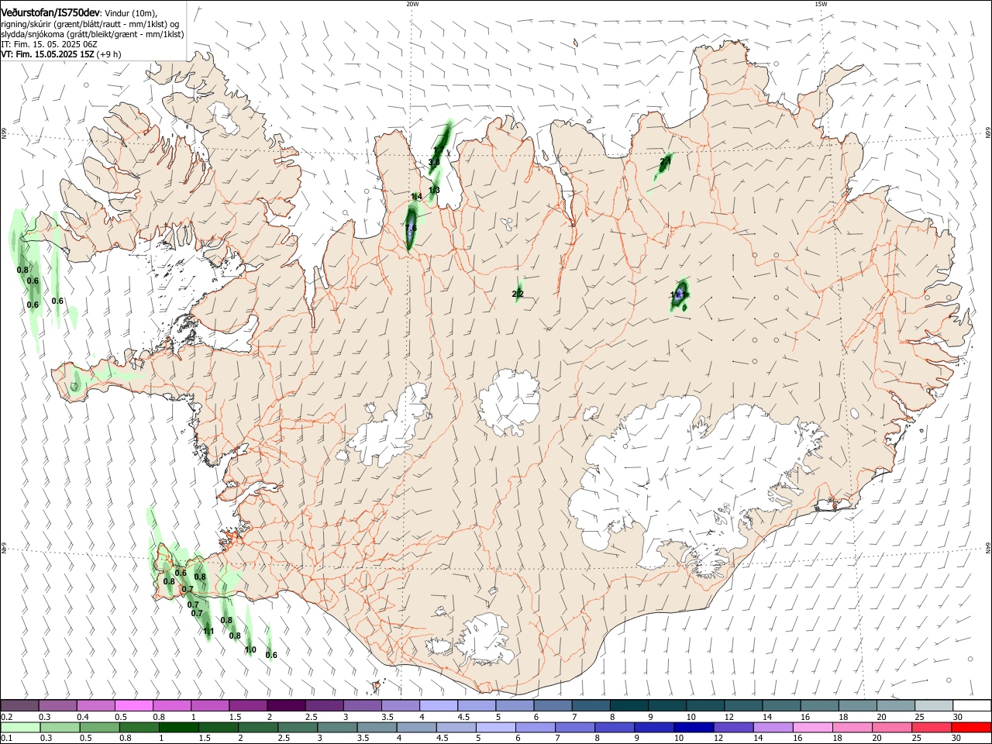The width and height of the screenshot is (992, 744).
Task: Click the Veðurstofan/IS750dev title text
Action: coord(50,13)
